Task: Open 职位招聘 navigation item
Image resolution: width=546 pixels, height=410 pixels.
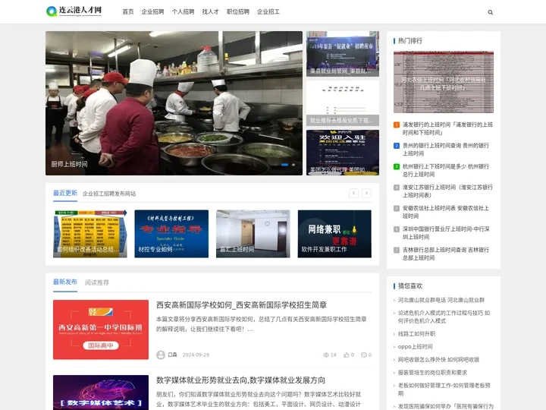Action: [238, 12]
